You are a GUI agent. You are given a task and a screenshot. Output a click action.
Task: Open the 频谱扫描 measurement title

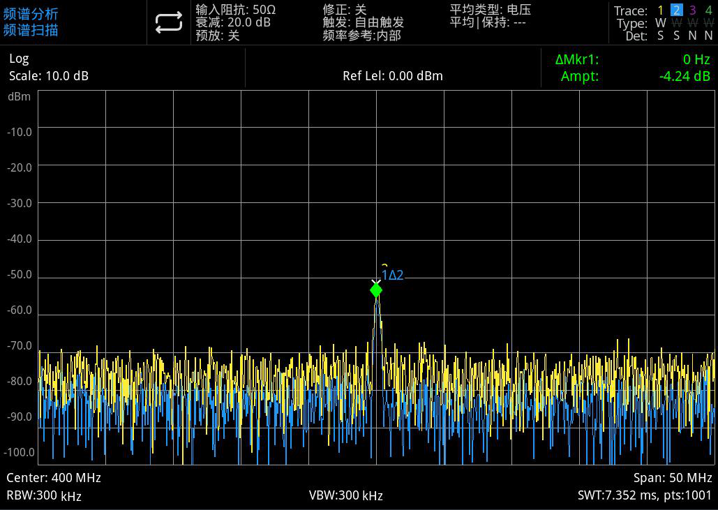[x=31, y=30]
